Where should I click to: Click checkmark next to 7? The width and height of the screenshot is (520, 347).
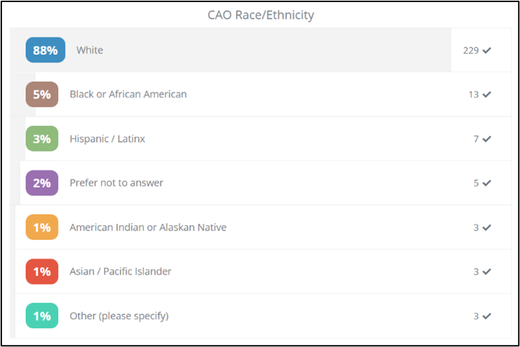487,139
